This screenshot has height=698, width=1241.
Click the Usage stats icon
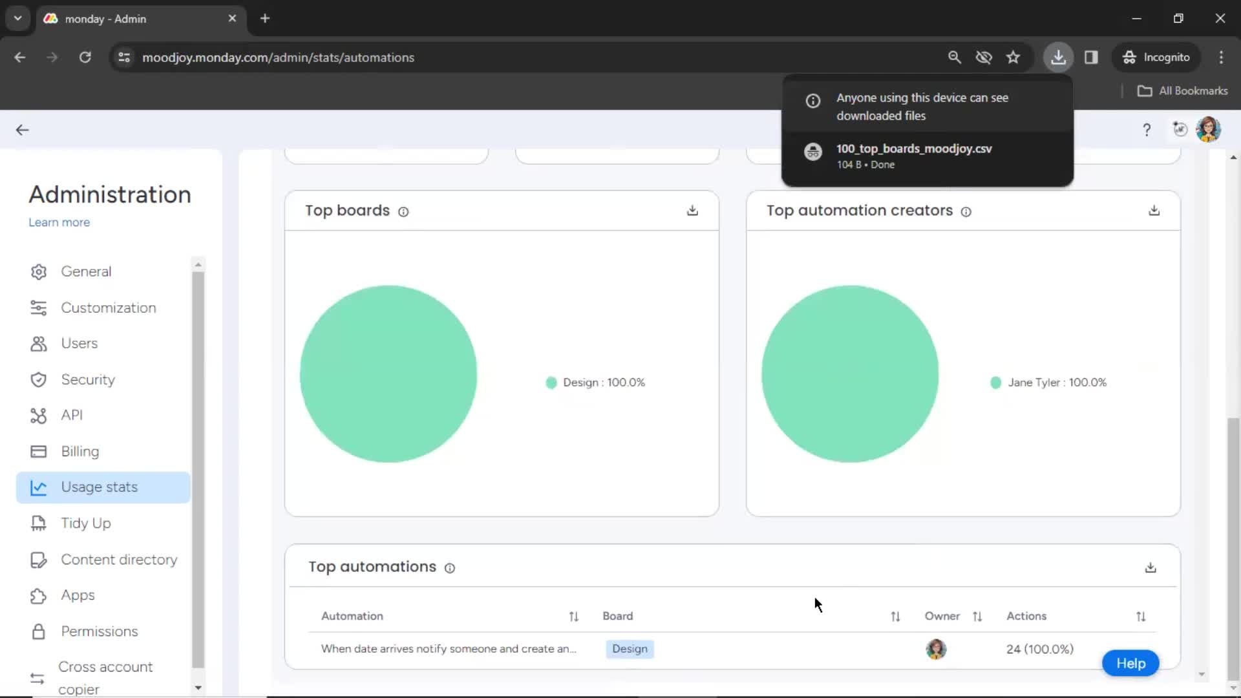tap(38, 487)
